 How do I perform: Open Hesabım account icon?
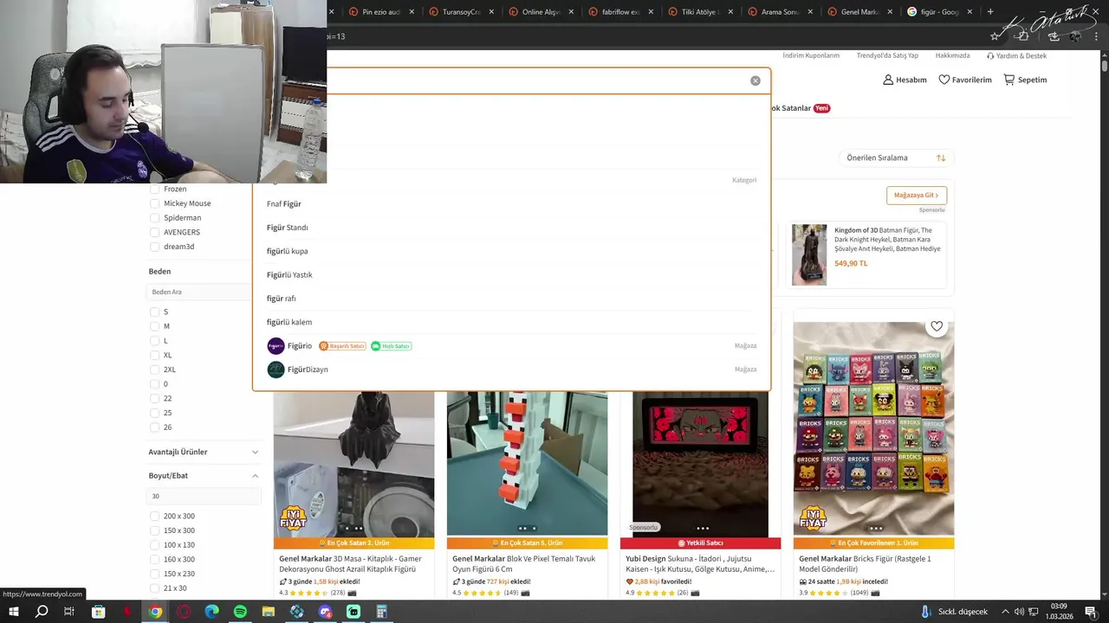(905, 80)
